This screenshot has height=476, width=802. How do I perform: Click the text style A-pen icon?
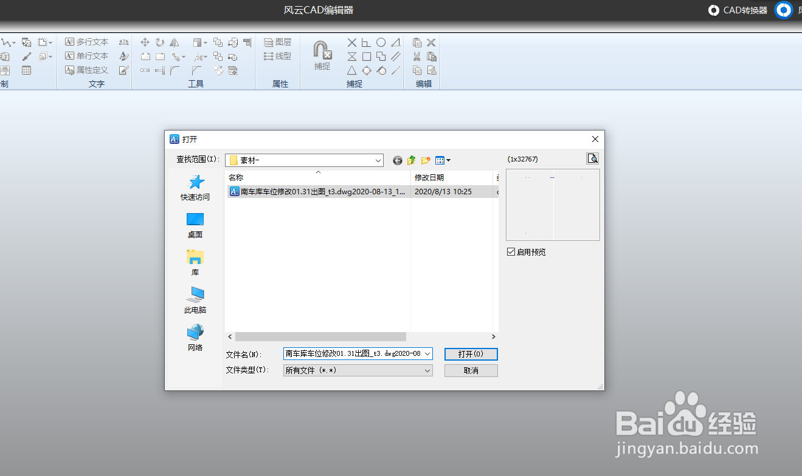pyautogui.click(x=123, y=56)
